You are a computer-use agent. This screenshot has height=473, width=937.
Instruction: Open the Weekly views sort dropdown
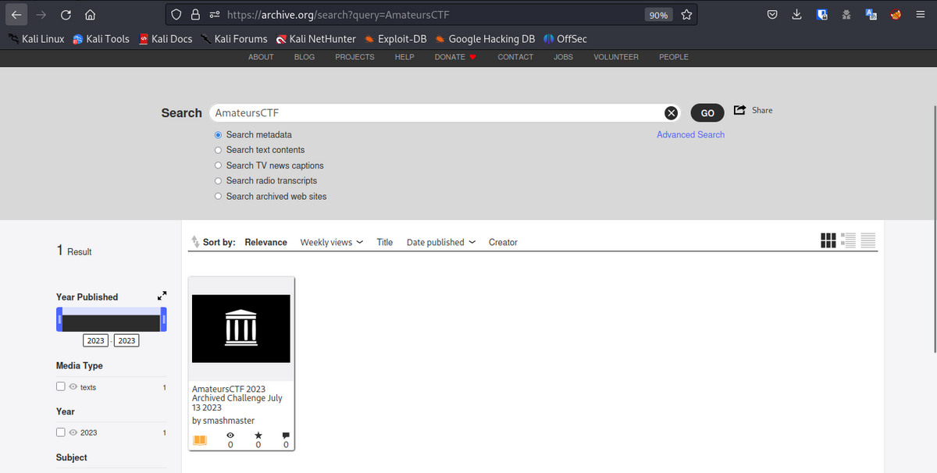coord(332,243)
